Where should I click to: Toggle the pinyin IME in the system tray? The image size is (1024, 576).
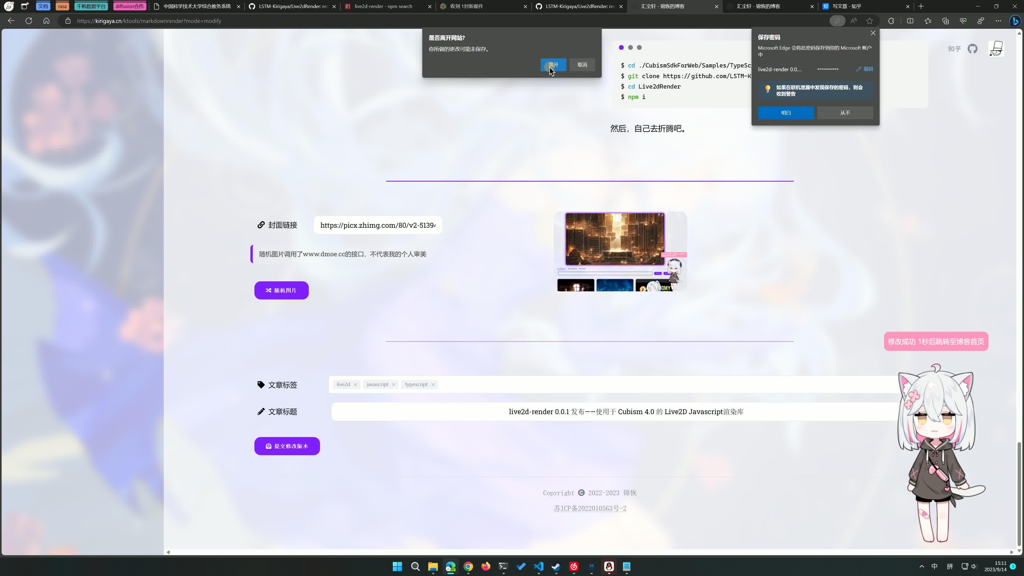(950, 566)
